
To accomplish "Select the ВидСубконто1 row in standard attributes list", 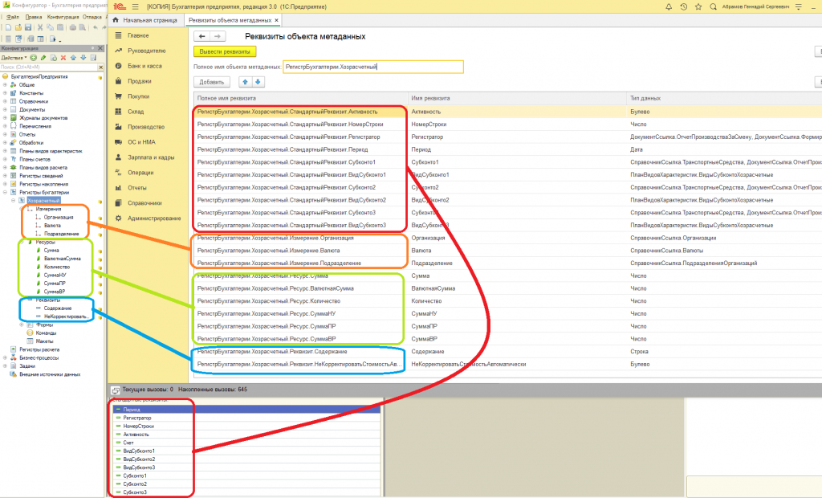I will 246,451.
